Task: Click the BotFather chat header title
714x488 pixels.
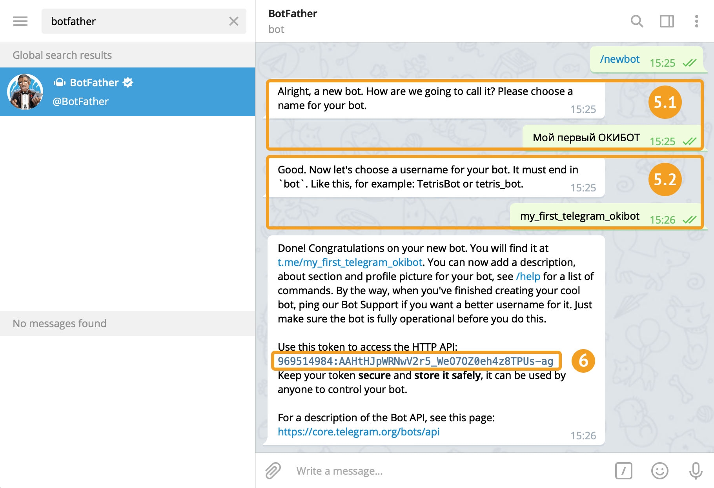Action: coord(293,14)
